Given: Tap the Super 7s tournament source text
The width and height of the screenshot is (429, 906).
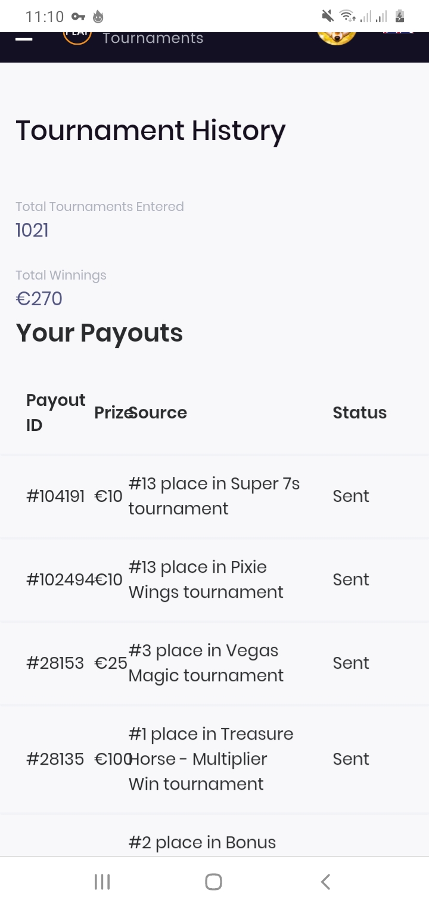Looking at the screenshot, I should point(213,496).
